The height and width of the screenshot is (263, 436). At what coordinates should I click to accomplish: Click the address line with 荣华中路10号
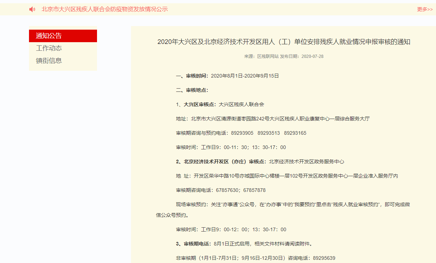(287, 176)
